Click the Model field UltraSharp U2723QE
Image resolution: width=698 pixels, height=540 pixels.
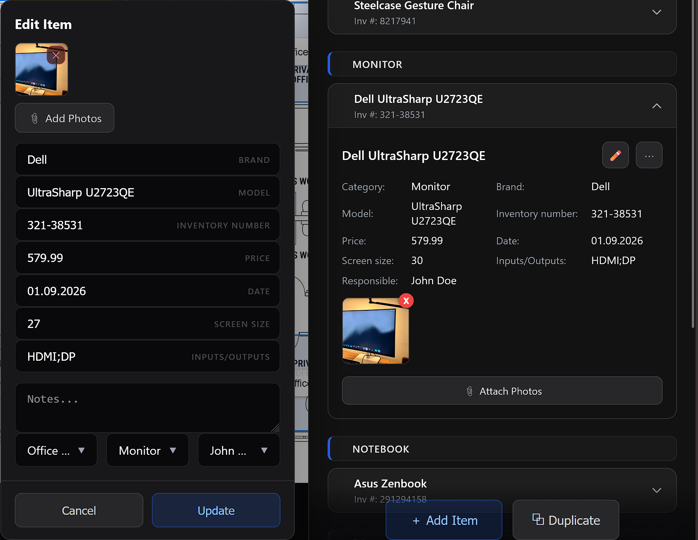coord(148,192)
